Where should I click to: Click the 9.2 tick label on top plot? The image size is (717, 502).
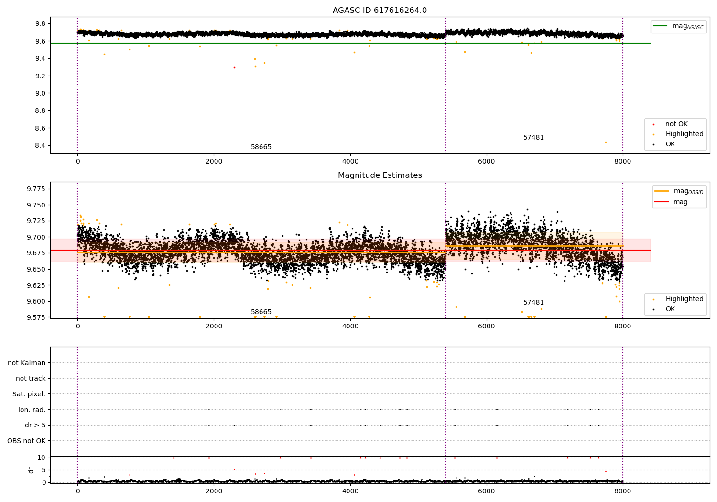coord(41,76)
